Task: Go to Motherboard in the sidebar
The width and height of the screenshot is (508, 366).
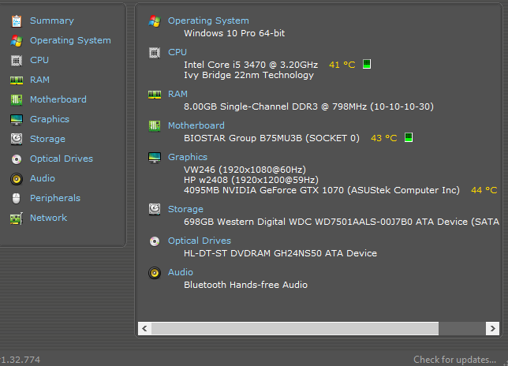Action: (x=58, y=99)
